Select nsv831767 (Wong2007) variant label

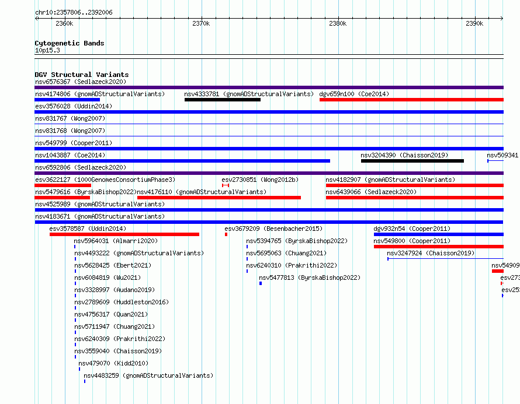(x=70, y=118)
